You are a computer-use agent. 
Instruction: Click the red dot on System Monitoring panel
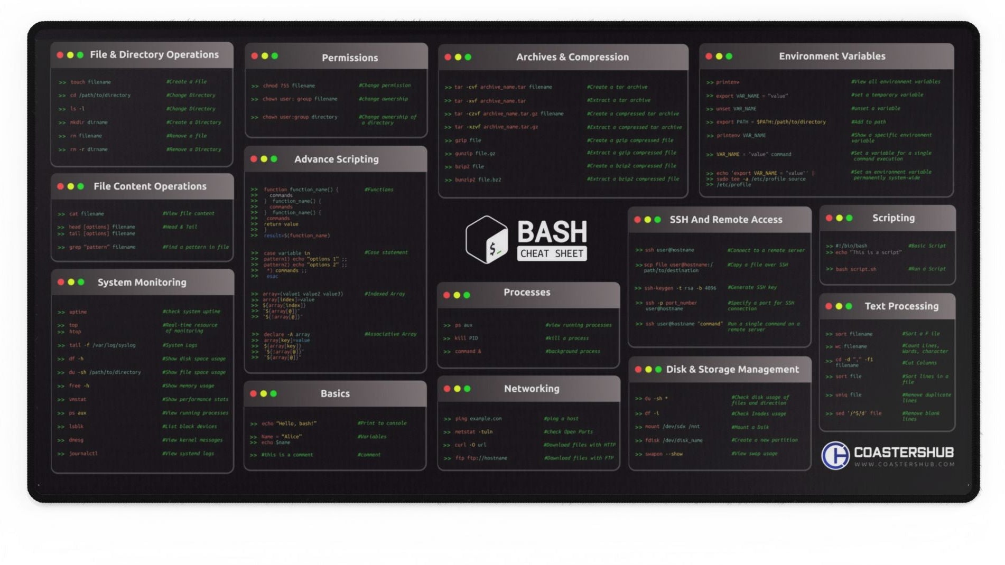coord(61,282)
